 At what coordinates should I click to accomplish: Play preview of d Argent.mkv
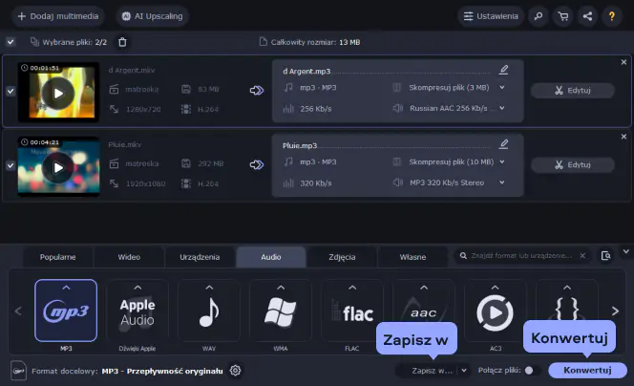[x=58, y=94]
